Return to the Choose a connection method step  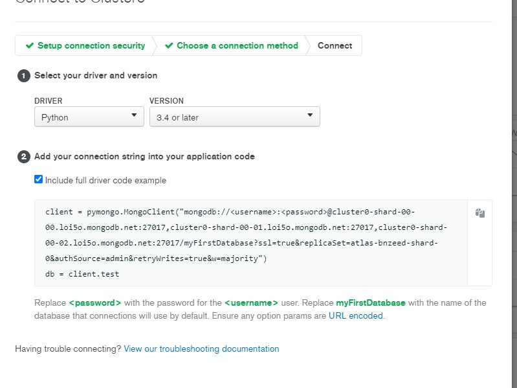pyautogui.click(x=237, y=46)
